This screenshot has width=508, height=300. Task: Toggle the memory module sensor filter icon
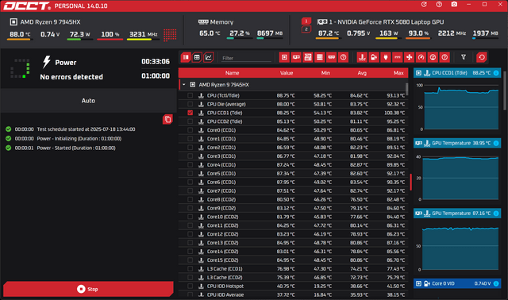(x=332, y=57)
